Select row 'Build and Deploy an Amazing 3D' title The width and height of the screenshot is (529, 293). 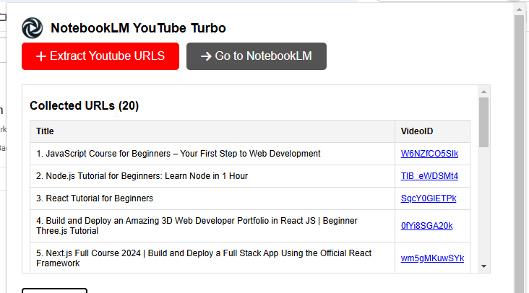click(197, 226)
